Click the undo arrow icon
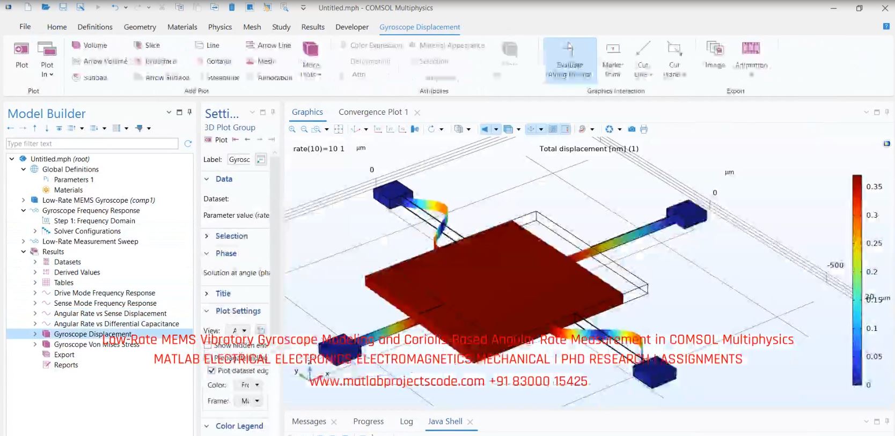The width and height of the screenshot is (895, 436). click(x=115, y=8)
